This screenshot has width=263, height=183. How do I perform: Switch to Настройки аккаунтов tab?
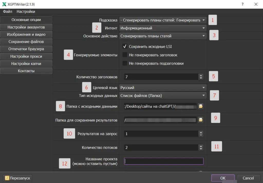click(x=26, y=27)
